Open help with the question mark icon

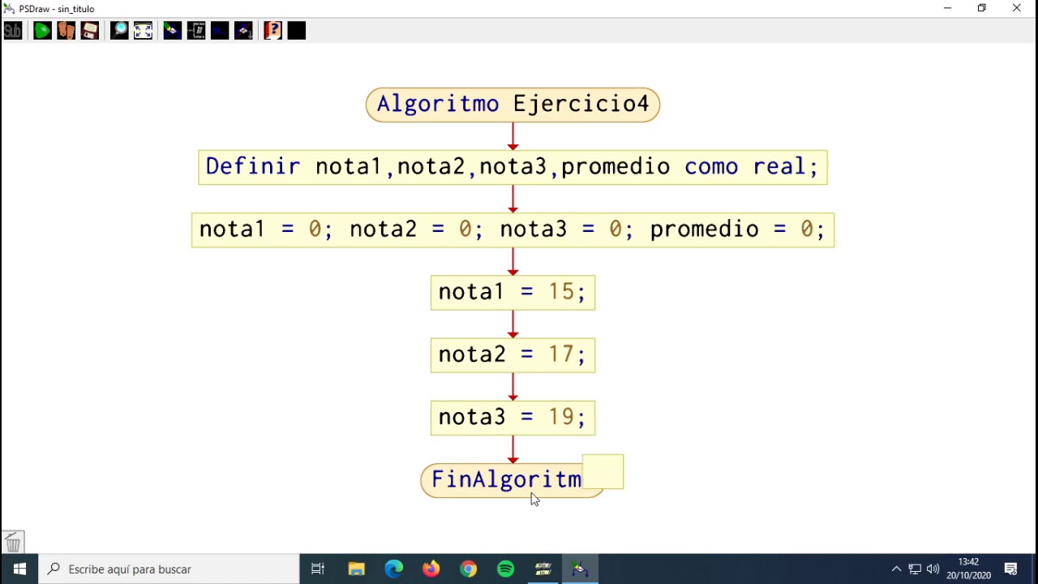(x=273, y=31)
